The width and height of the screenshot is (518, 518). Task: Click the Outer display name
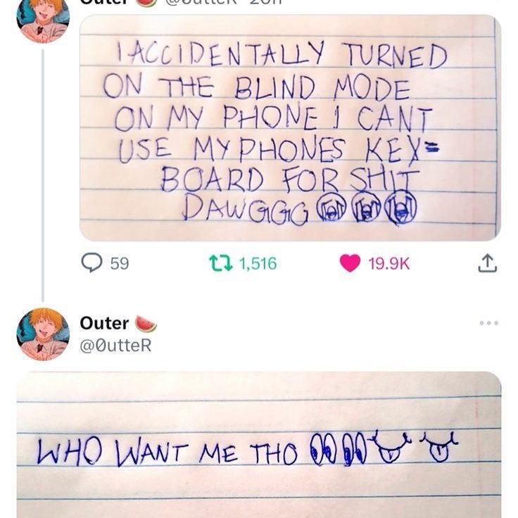coord(104,323)
